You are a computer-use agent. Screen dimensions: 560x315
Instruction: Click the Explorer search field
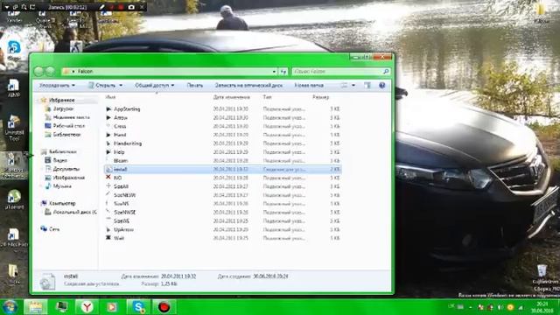point(341,72)
